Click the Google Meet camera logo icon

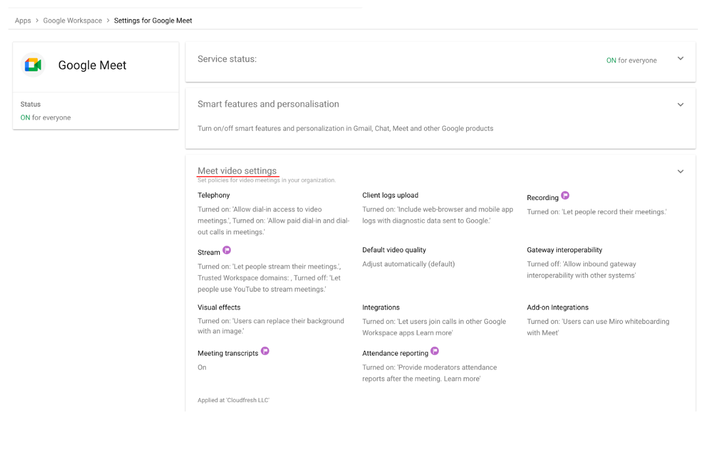coord(33,65)
